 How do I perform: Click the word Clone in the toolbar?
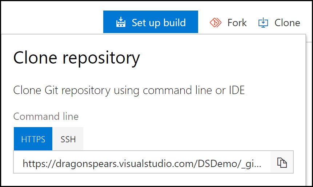click(x=287, y=23)
